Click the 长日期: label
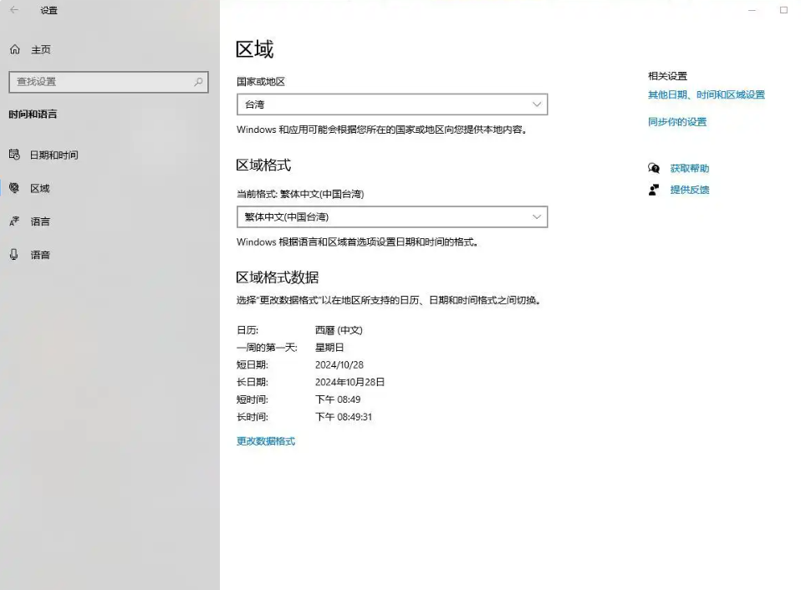The image size is (801, 590). click(253, 382)
